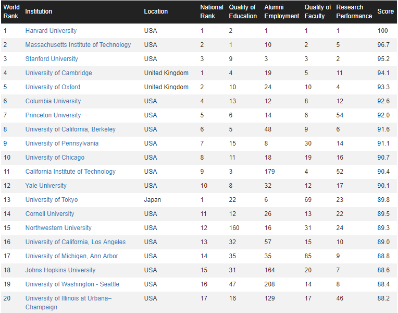Select score 89.8 in the Tokyo row
This screenshot has width=398, height=313.
pyautogui.click(x=383, y=200)
